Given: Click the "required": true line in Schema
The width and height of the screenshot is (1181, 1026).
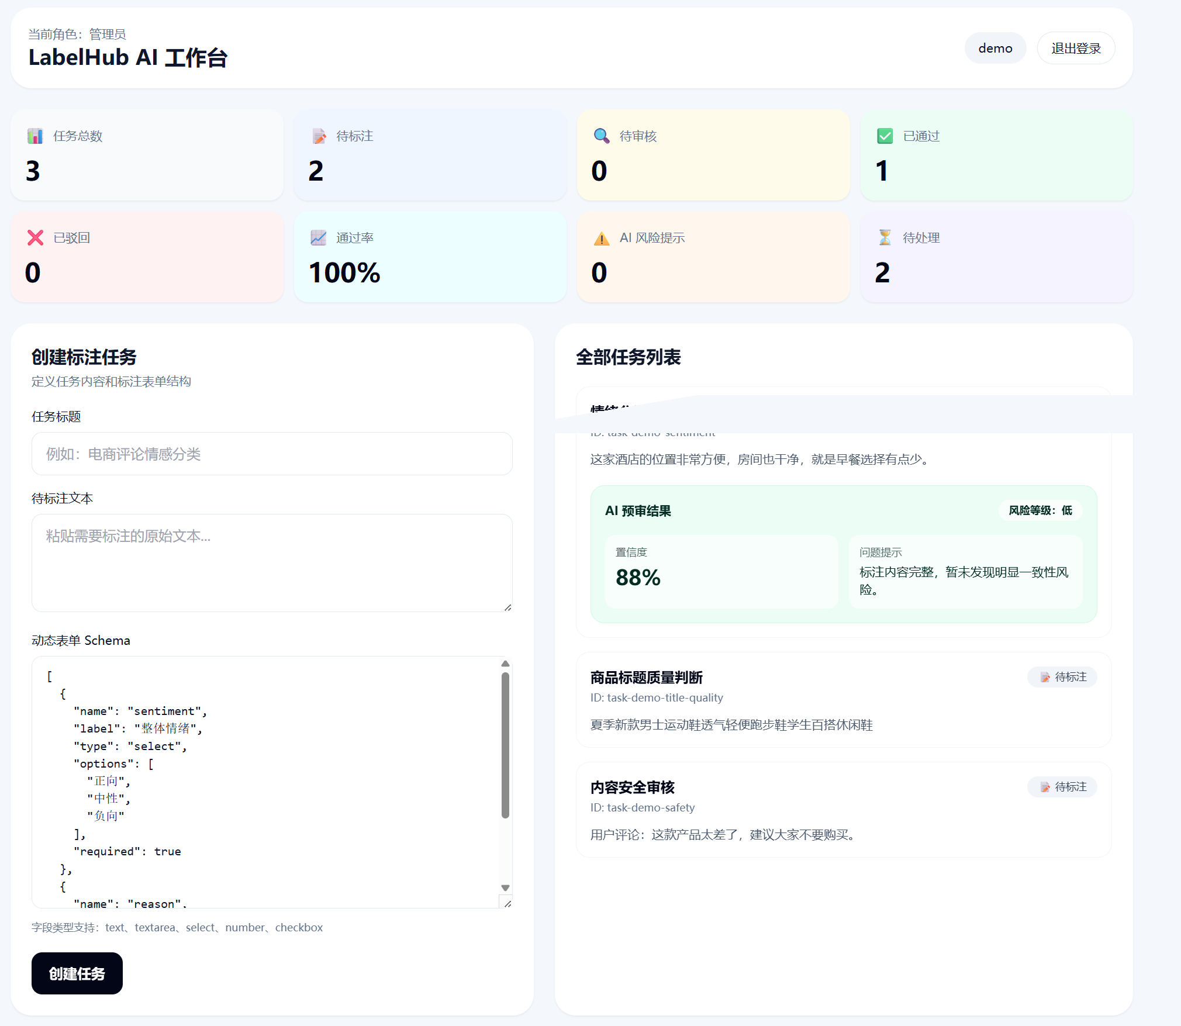Looking at the screenshot, I should [127, 852].
